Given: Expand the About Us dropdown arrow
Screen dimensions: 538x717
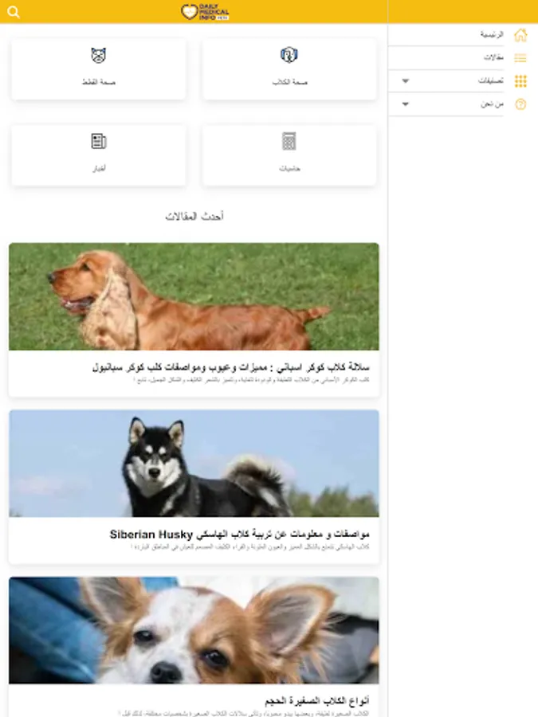Looking at the screenshot, I should (405, 104).
